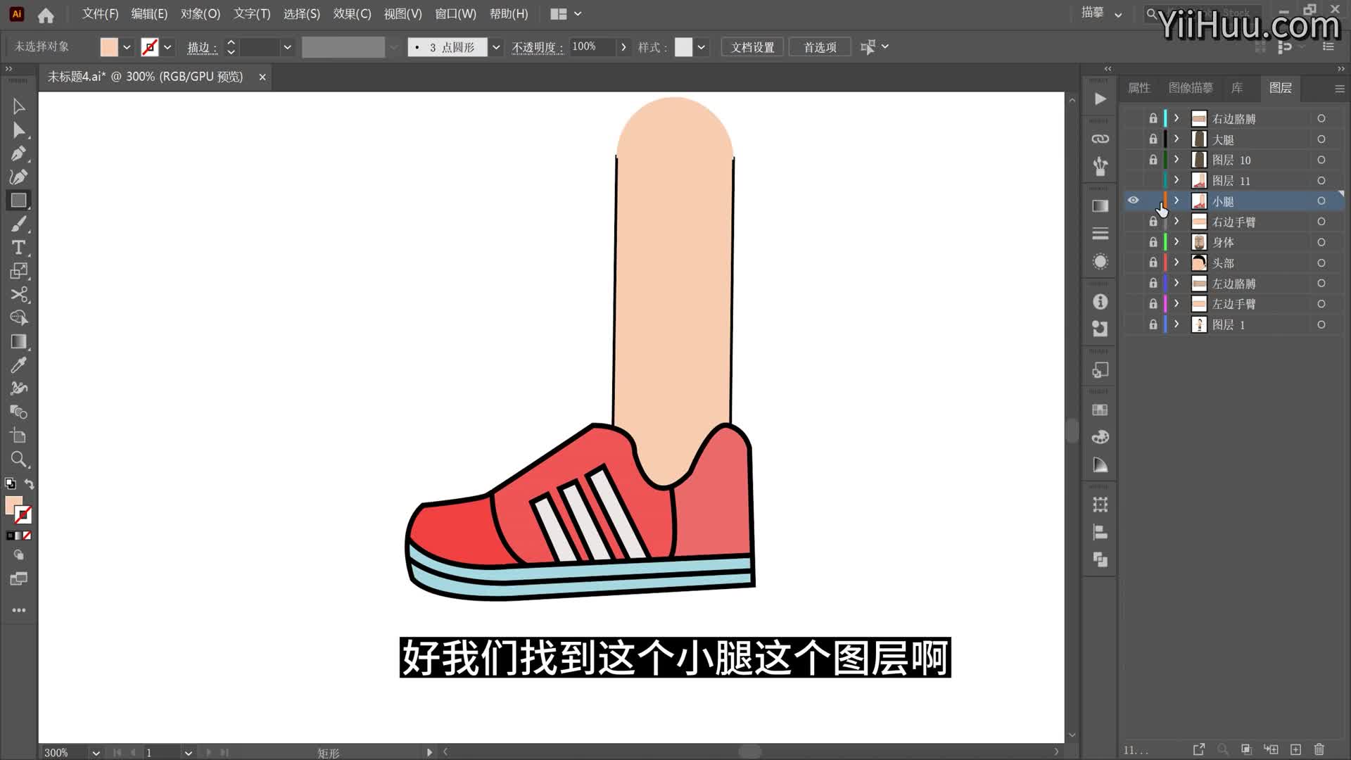Image resolution: width=1351 pixels, height=760 pixels.
Task: Expand the 左边手臂 layer
Action: tap(1176, 303)
